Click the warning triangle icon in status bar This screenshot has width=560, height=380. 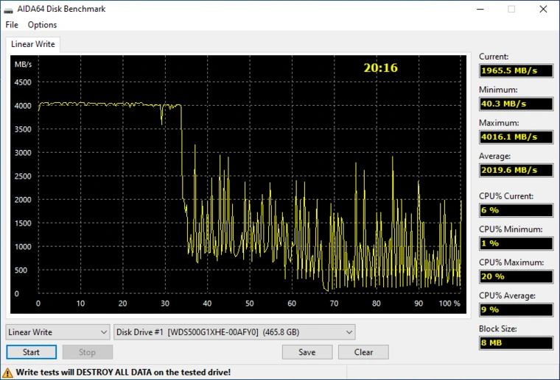(8, 373)
